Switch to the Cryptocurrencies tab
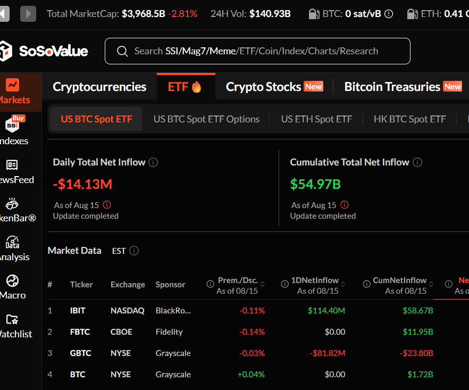Image resolution: width=469 pixels, height=390 pixels. click(99, 87)
